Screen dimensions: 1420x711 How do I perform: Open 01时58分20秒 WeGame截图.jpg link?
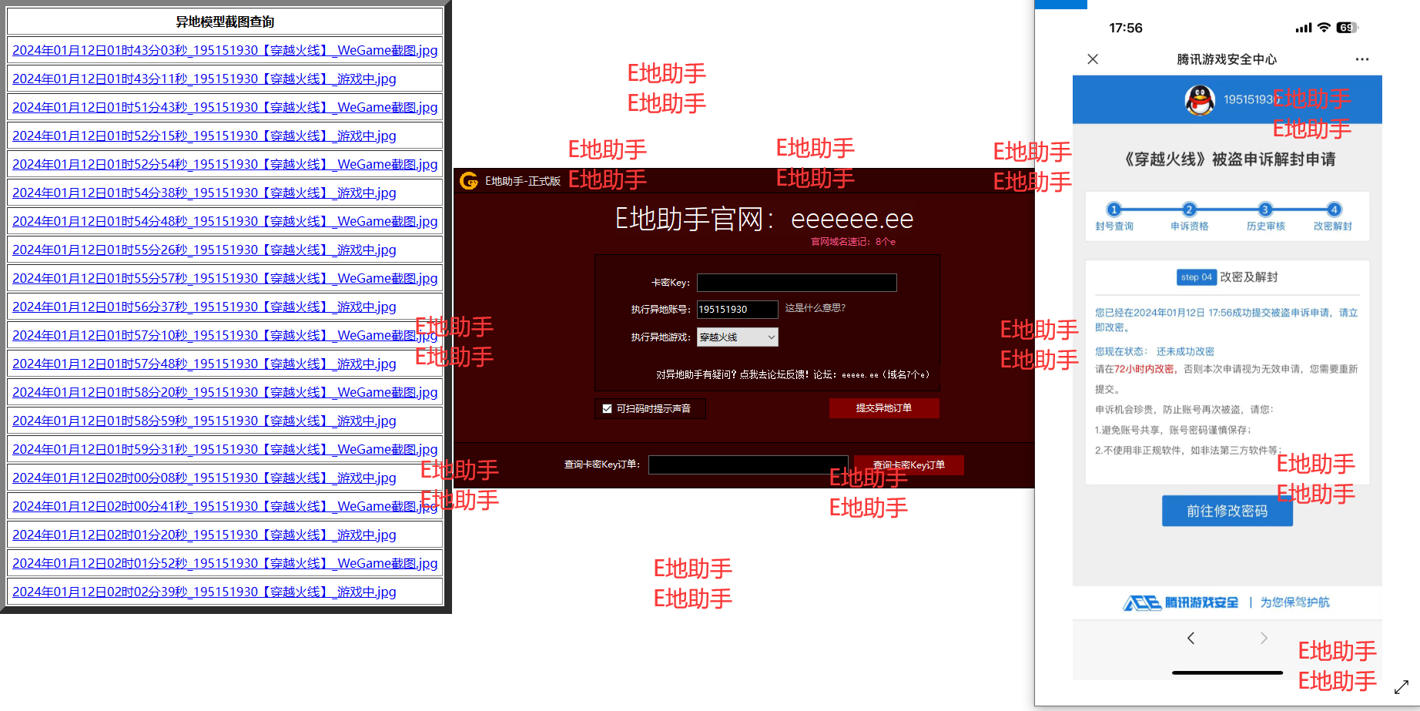click(225, 392)
